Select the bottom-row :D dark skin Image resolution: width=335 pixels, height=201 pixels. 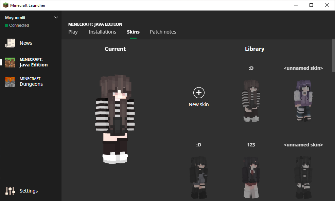coord(199,177)
